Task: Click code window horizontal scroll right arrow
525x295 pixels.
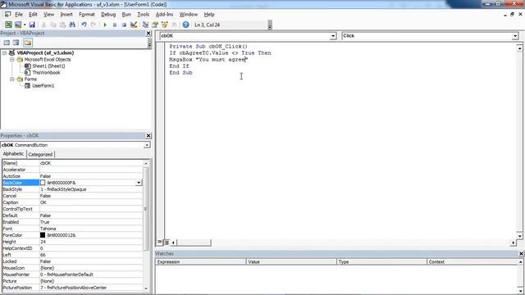Action: (513, 243)
